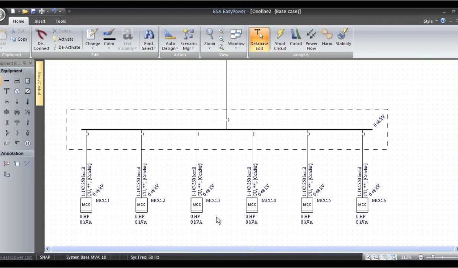
Task: Click the Copy button
Action: pyautogui.click(x=19, y=39)
